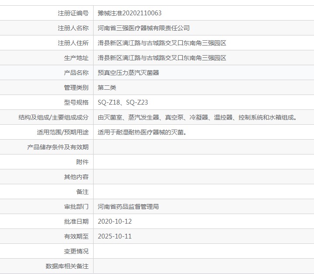This screenshot has height=274, width=314.
Task: Click the 适用范围/预期用途 label
Action: pos(63,132)
